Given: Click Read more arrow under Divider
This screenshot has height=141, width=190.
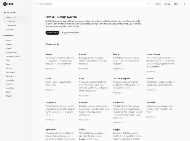Looking at the screenshot, I should [152, 90].
